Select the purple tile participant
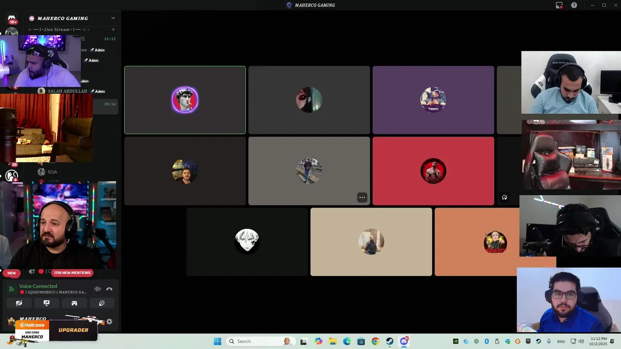This screenshot has height=349, width=621. click(433, 100)
